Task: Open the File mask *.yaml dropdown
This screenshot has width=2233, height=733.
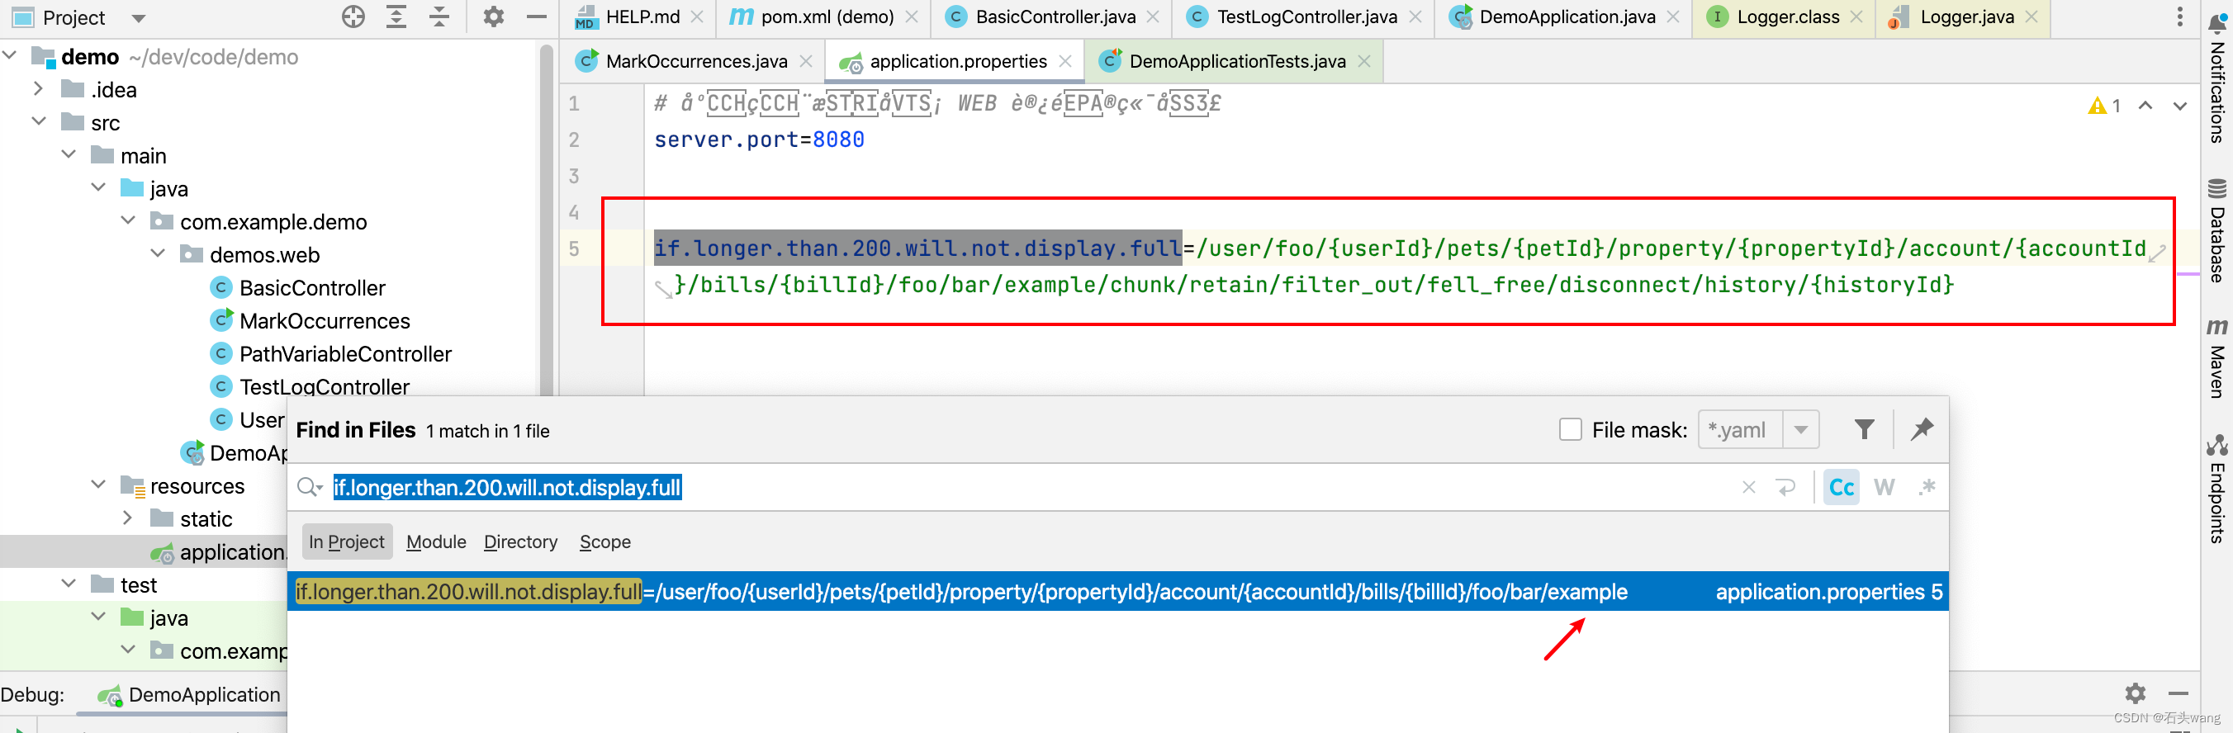Action: [x=1800, y=430]
